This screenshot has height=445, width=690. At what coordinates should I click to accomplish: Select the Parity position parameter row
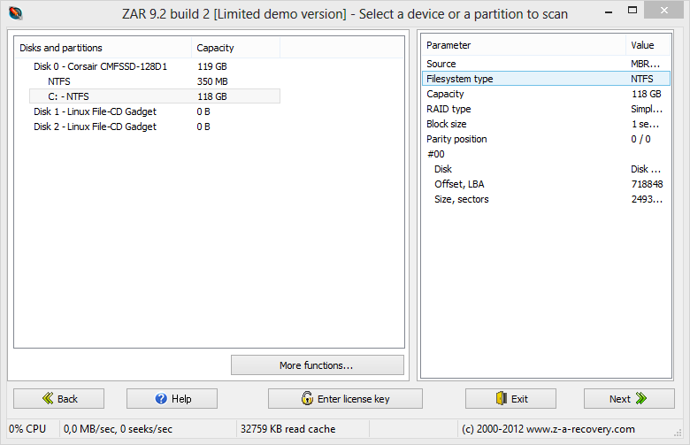coord(546,139)
